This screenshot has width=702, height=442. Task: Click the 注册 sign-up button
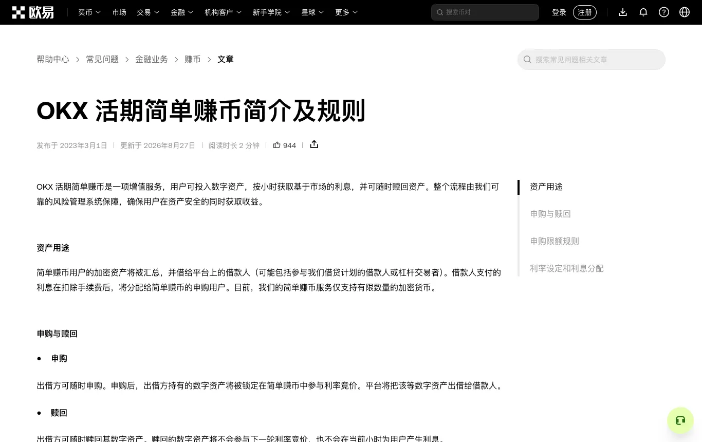click(585, 12)
